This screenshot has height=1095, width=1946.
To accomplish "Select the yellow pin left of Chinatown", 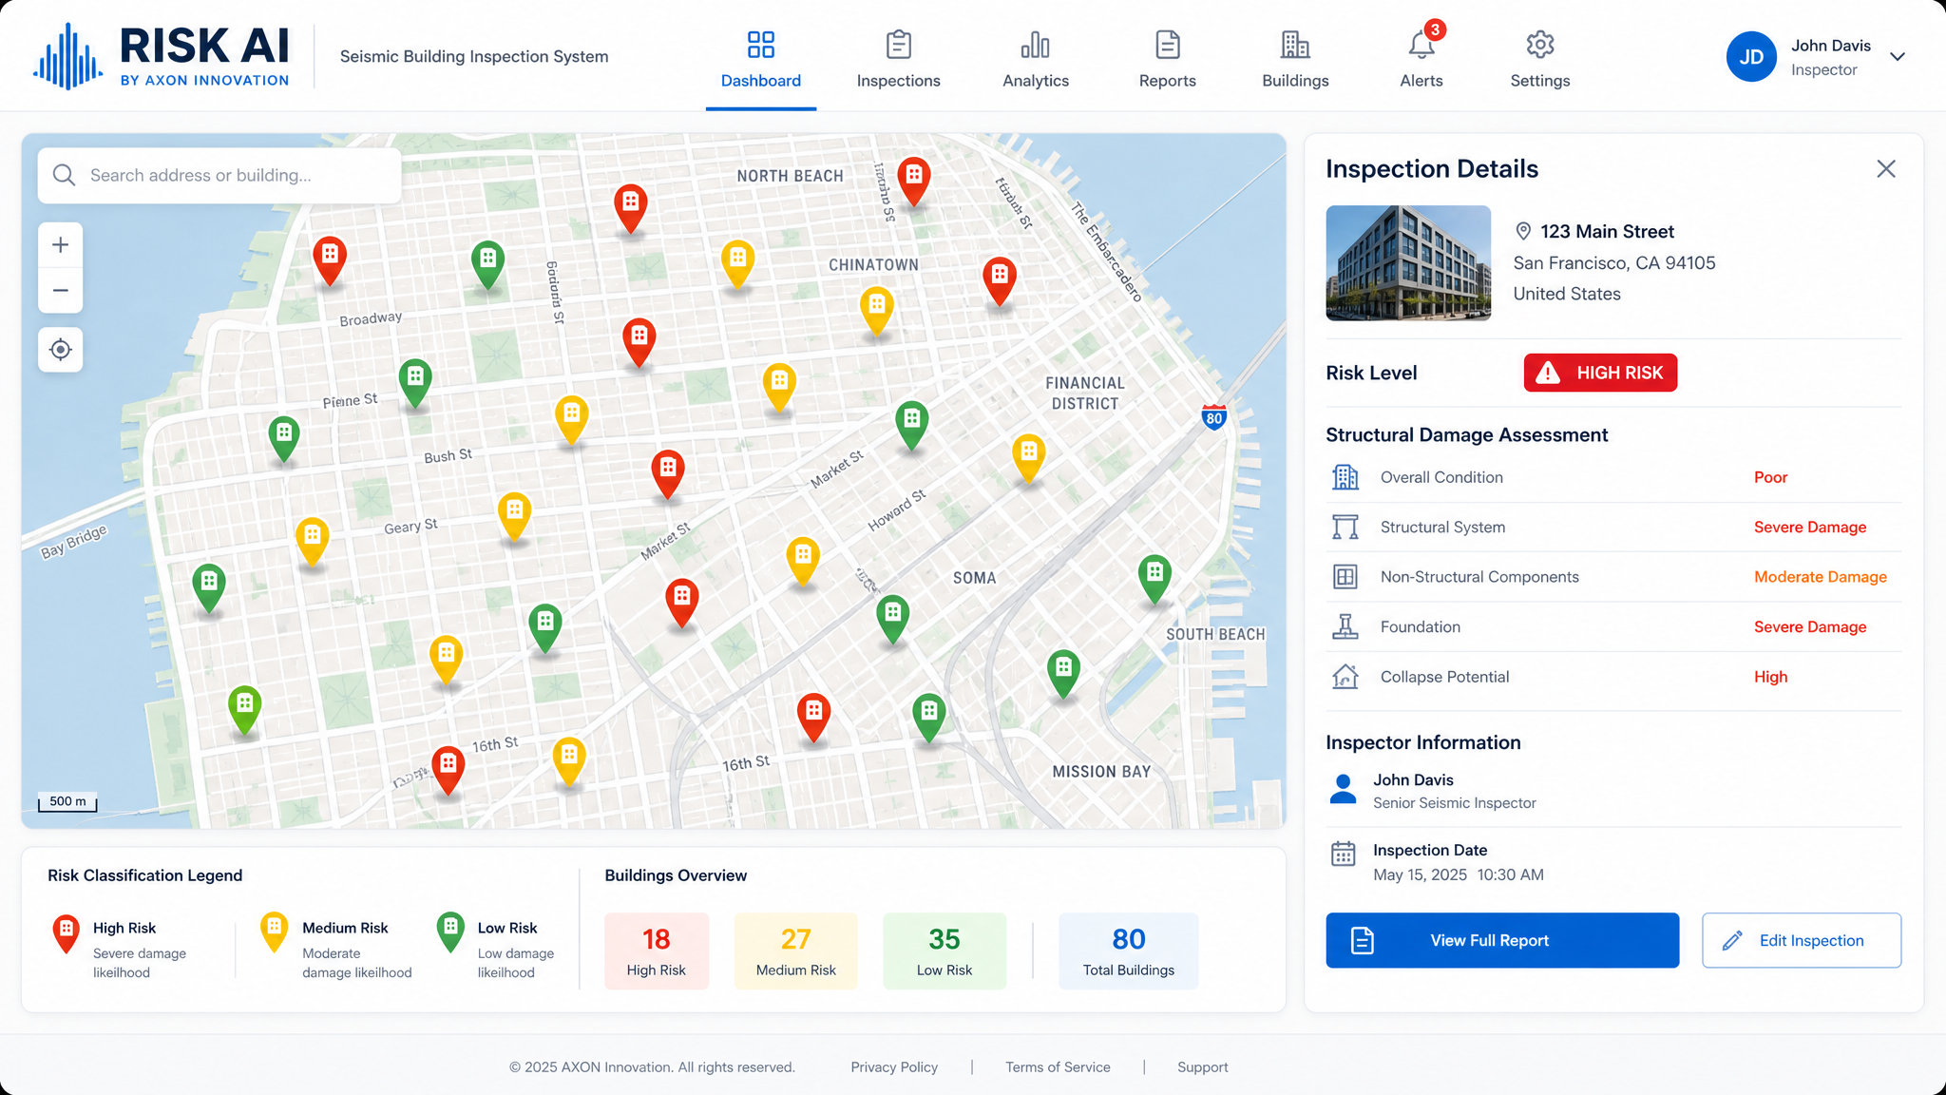I will click(737, 262).
